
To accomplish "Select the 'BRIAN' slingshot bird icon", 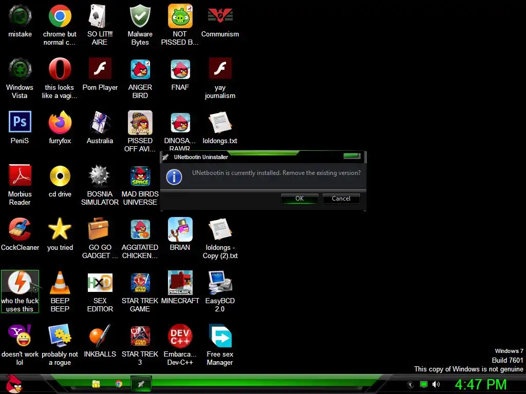I will 180,229.
